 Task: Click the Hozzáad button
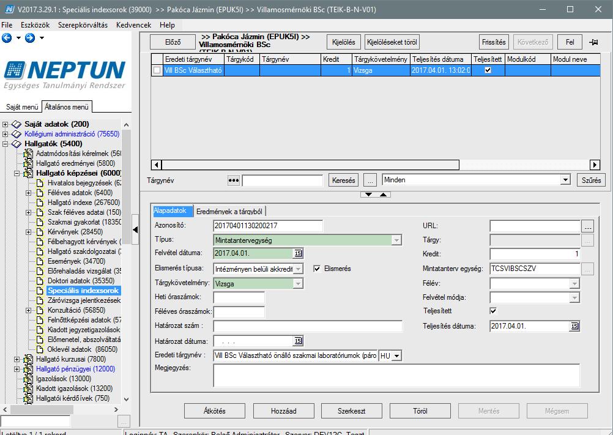click(283, 411)
